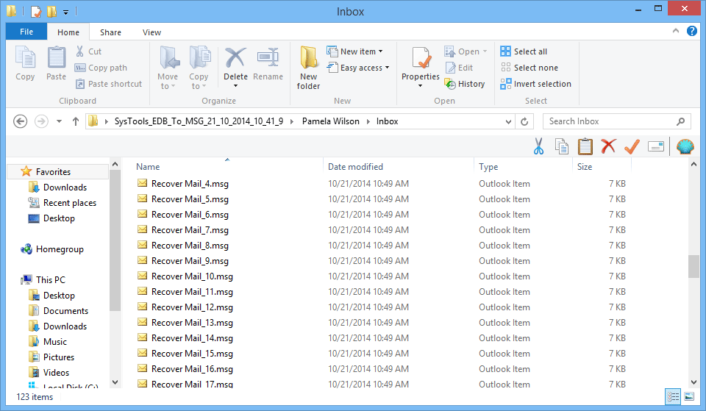The width and height of the screenshot is (706, 411).
Task: Click the blue scissors cut icon in the toolbar
Action: [538, 146]
